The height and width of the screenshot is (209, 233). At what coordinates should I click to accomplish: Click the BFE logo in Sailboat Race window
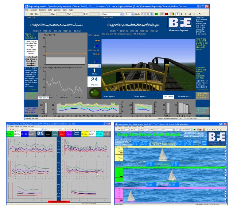click(217, 138)
